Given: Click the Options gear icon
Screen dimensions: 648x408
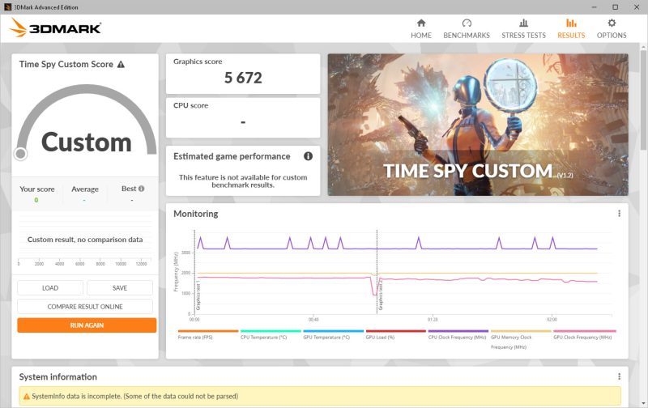Looking at the screenshot, I should (x=612, y=23).
